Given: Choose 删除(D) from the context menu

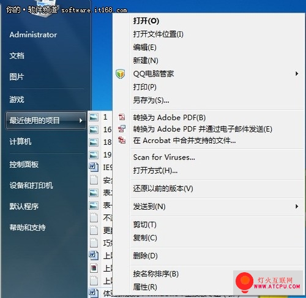Looking at the screenshot, I should 145,256.
